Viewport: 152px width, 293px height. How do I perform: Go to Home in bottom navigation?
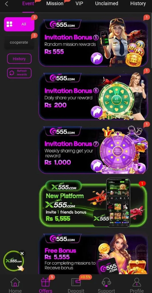15,285
